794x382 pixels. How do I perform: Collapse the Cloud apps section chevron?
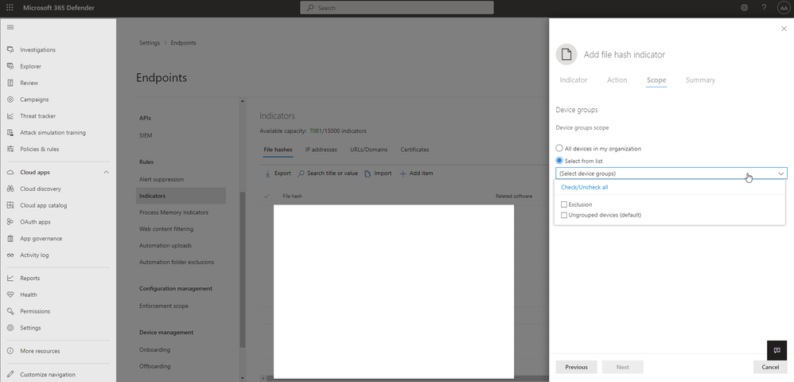coord(107,172)
